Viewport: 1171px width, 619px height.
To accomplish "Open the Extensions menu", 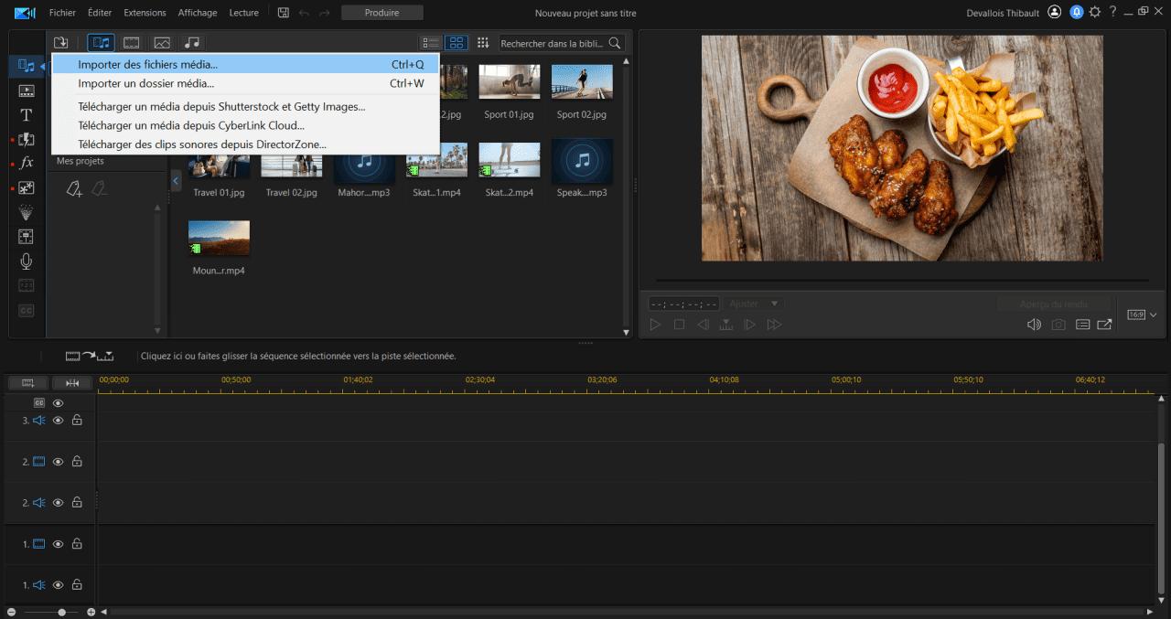I will pyautogui.click(x=145, y=13).
